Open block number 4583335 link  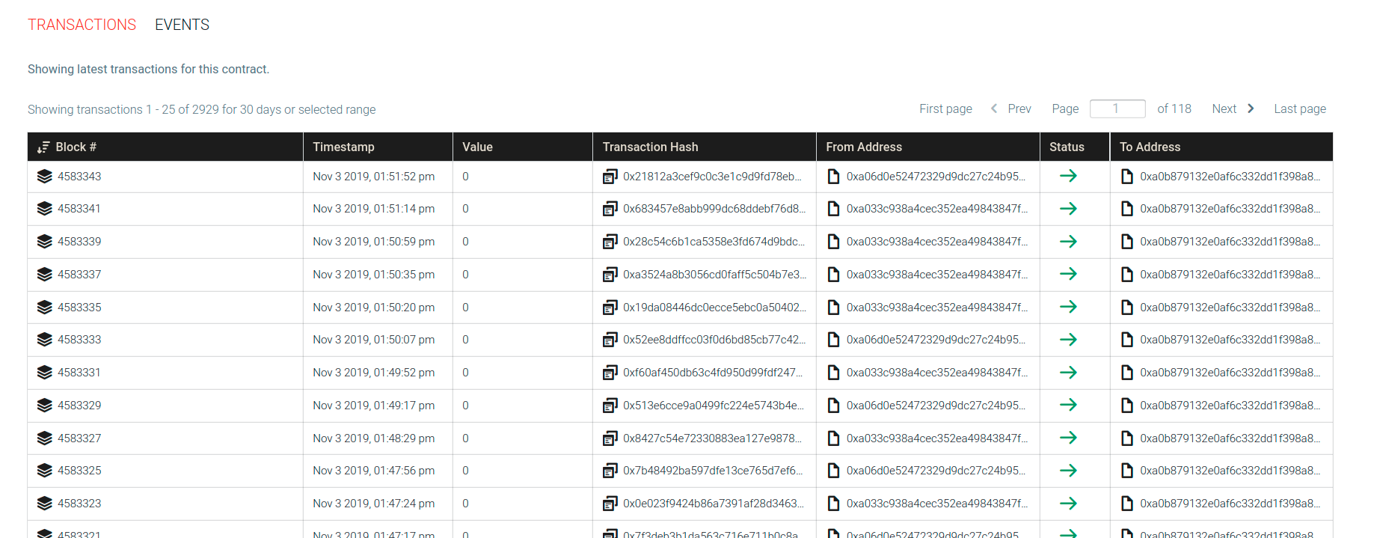click(79, 308)
